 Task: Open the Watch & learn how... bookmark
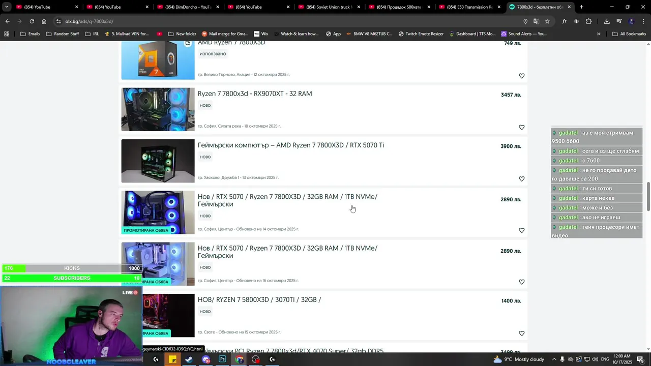295,34
